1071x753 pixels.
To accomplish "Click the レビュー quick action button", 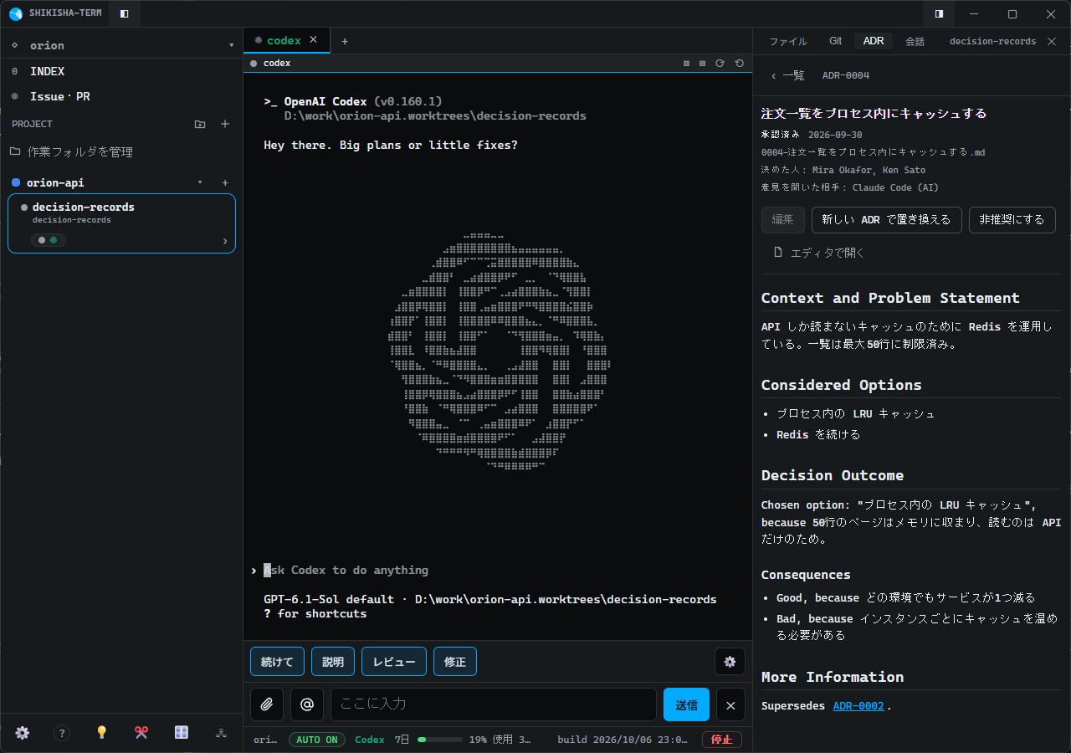I will point(394,662).
